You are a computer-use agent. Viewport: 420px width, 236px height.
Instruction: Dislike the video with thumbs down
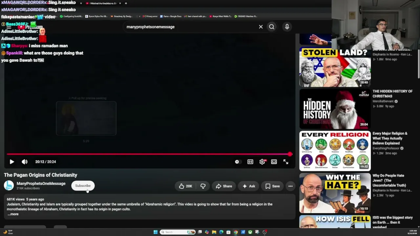(x=203, y=186)
